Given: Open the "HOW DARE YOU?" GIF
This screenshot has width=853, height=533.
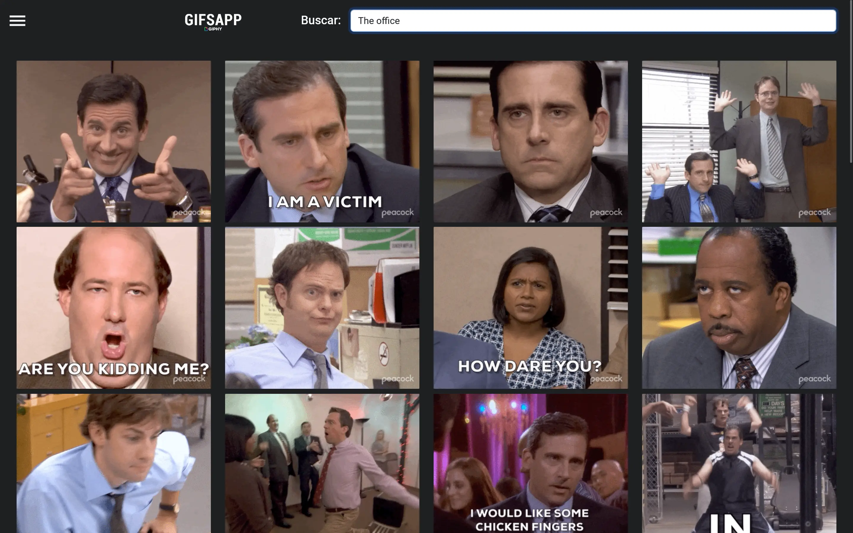Looking at the screenshot, I should click(x=530, y=308).
